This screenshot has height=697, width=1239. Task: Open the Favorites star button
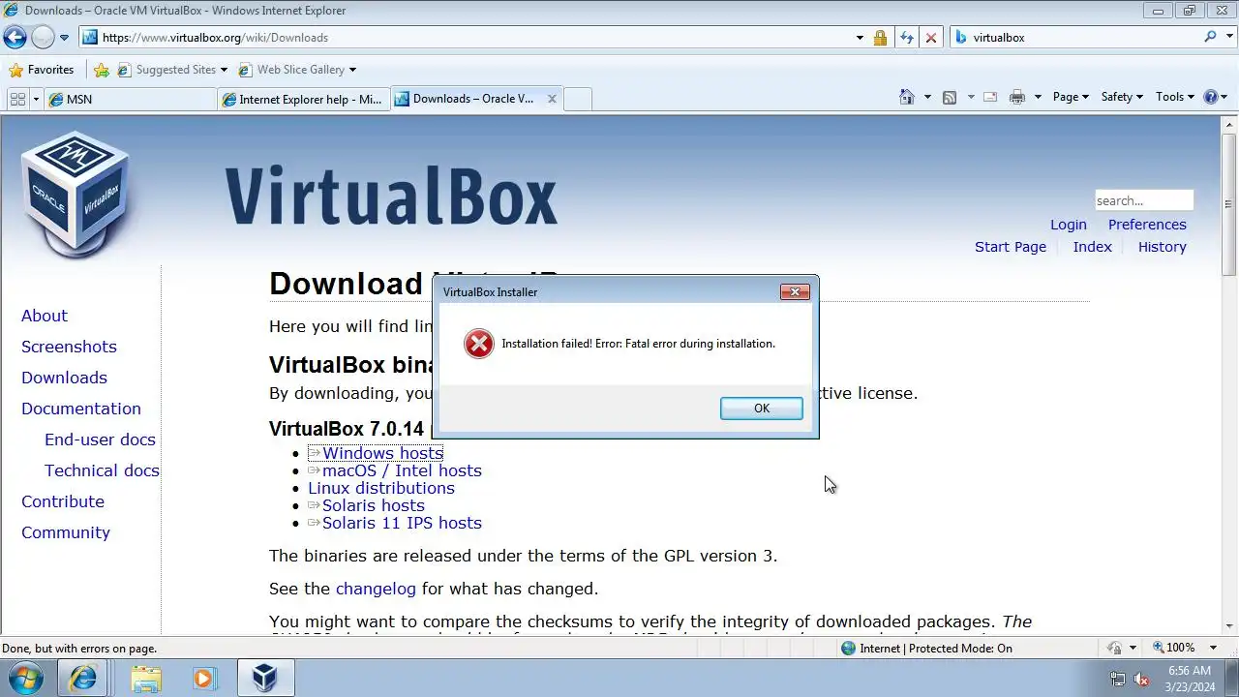41,70
